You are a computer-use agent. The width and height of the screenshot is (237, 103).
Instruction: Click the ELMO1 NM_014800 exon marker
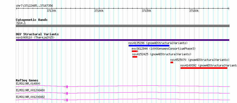pyautogui.click(x=67, y=87)
